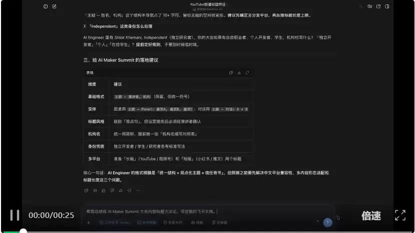Click the video progress bar handle
Viewport: 415px width, 233px height.
(24, 231)
